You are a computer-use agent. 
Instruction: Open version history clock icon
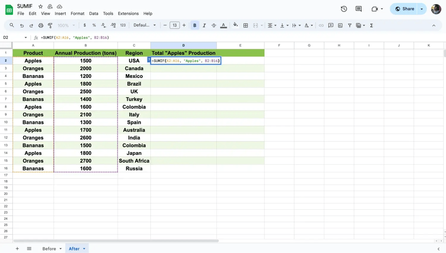point(344,9)
